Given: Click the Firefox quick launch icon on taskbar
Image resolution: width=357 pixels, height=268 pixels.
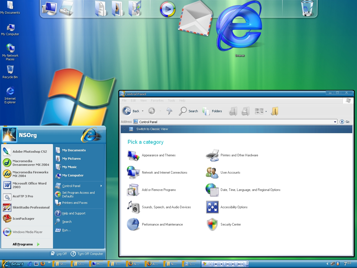Looking at the screenshot, I should pyautogui.click(x=43, y=264).
